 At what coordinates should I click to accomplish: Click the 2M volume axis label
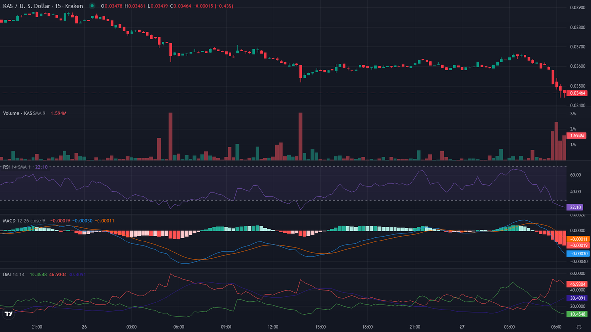click(x=573, y=129)
